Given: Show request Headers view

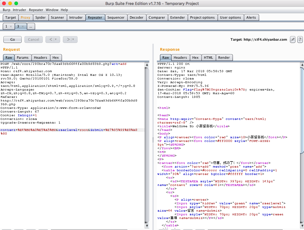Looking at the screenshot, I should 41,57.
